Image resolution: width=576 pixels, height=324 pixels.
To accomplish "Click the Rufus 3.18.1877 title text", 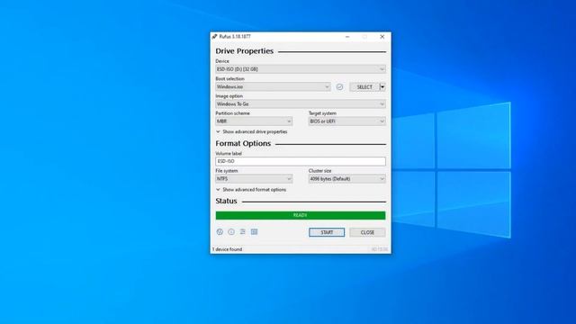I will 235,36.
